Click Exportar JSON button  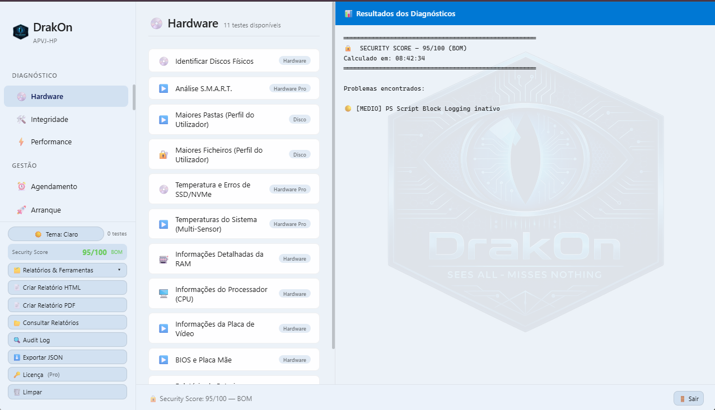(x=67, y=357)
